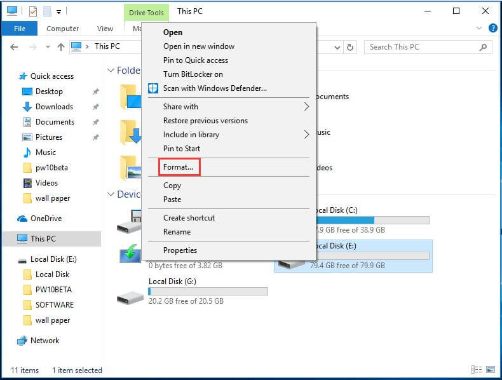
Task: Click the Documents pin icon
Action: click(x=95, y=122)
